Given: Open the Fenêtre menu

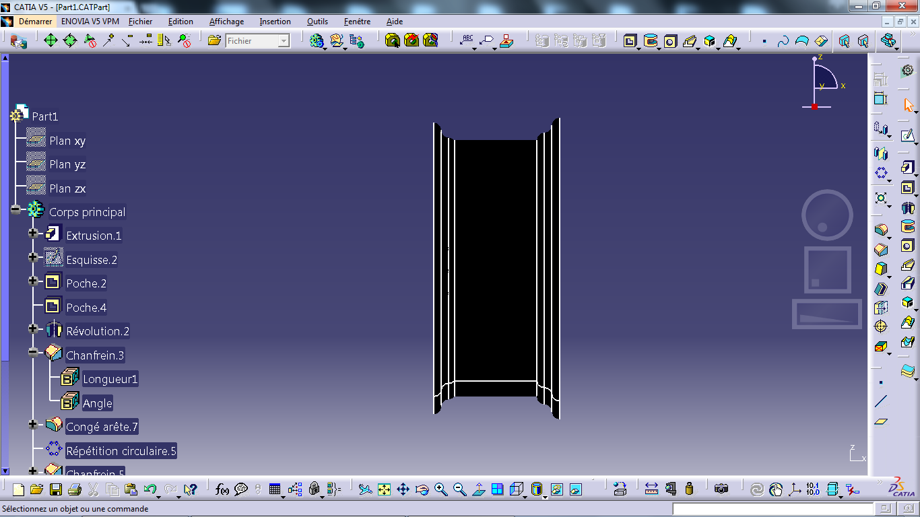Looking at the screenshot, I should pyautogui.click(x=357, y=22).
